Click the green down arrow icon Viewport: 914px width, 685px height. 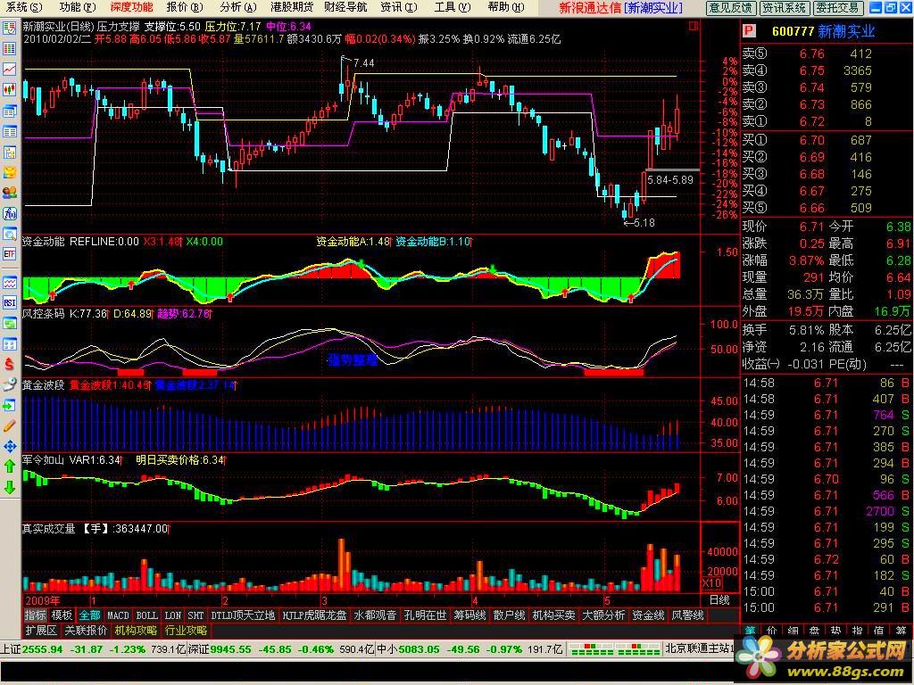click(9, 488)
